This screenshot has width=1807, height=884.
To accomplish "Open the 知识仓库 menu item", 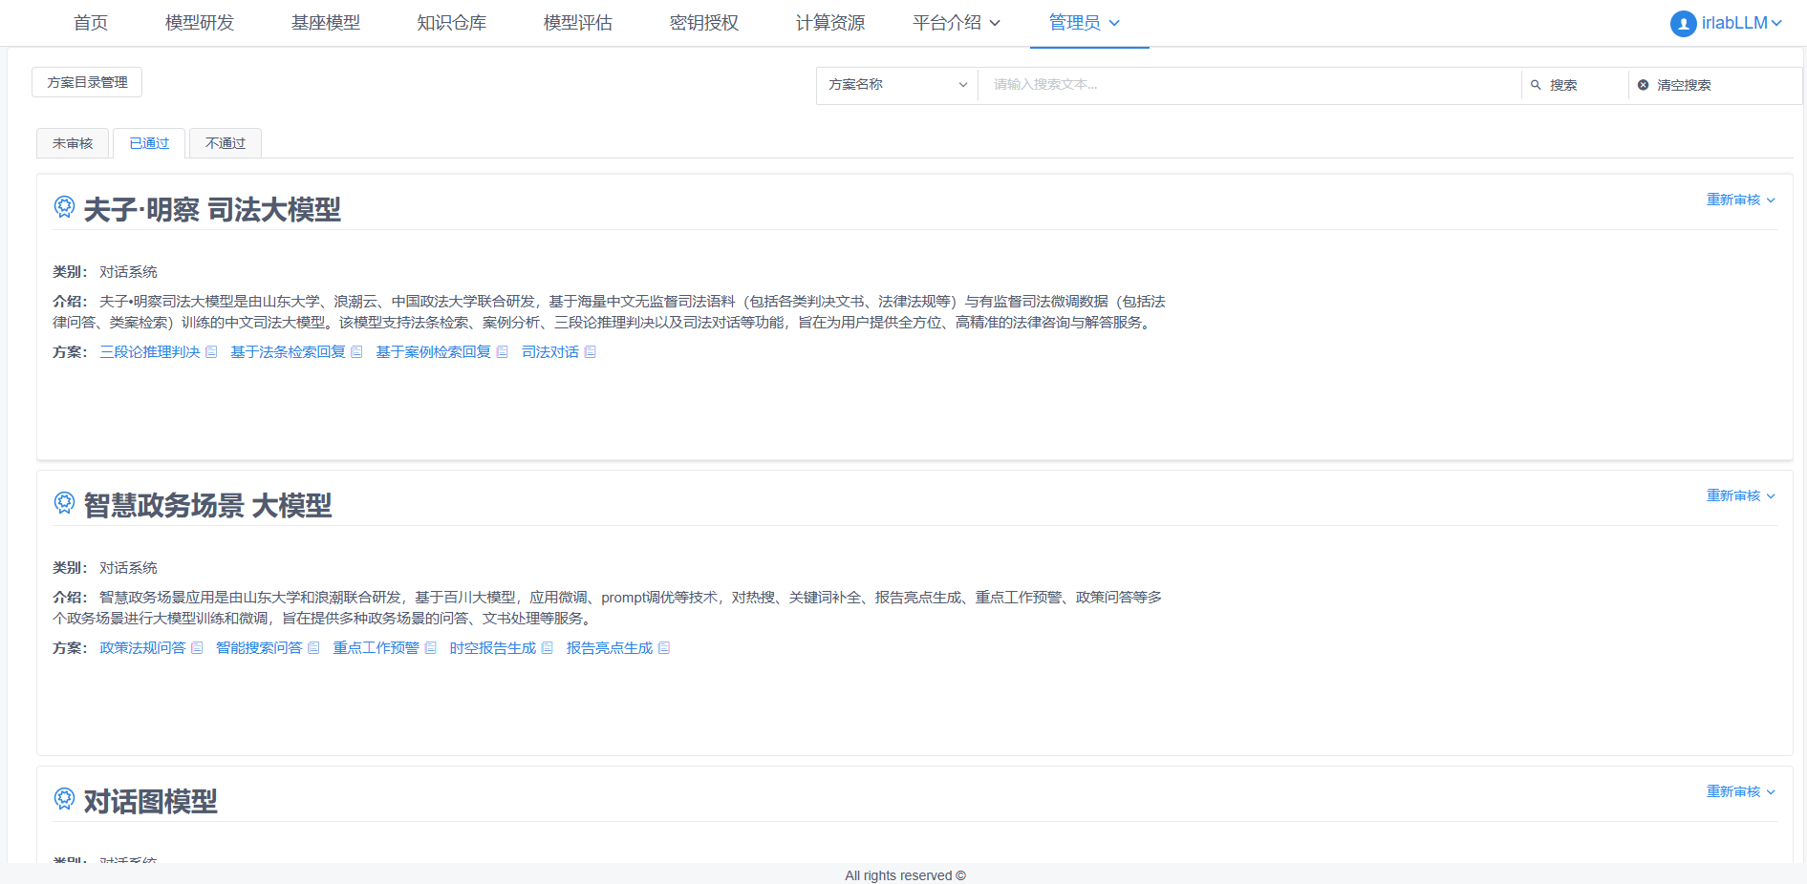I will click(452, 23).
